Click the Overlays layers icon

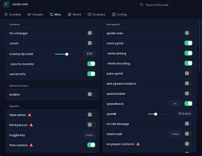click(x=90, y=14)
